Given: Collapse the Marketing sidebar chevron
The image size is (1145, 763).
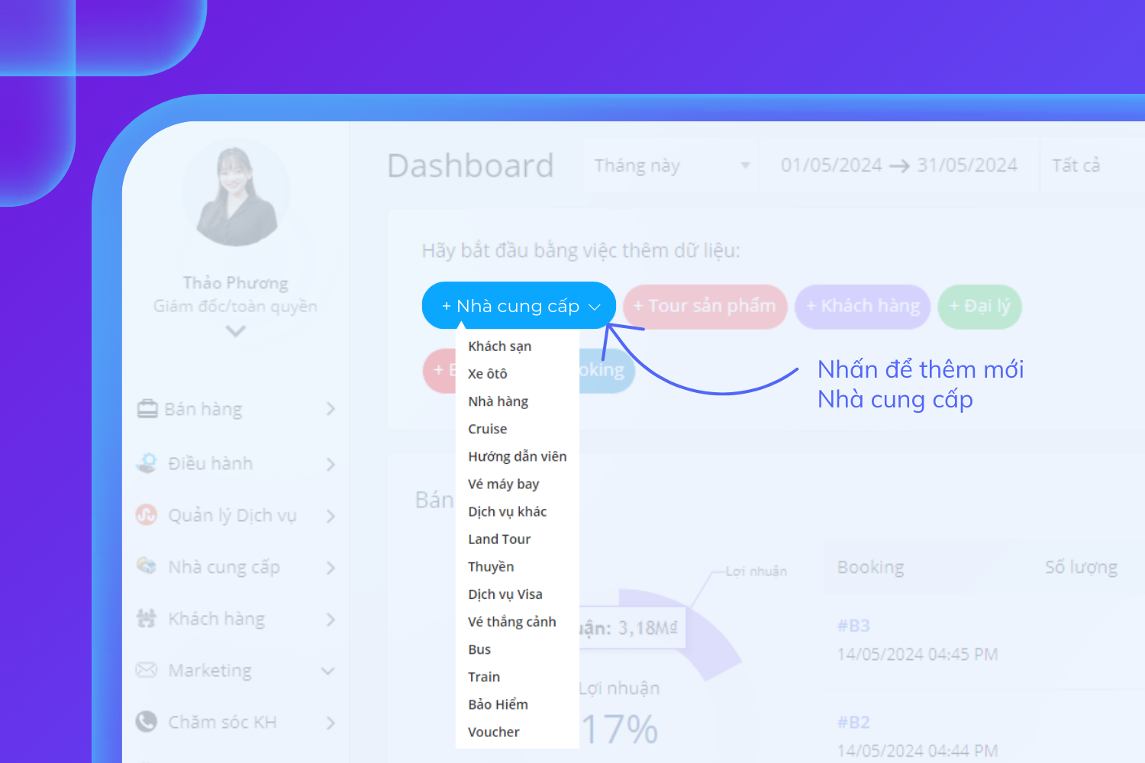Looking at the screenshot, I should tap(328, 671).
